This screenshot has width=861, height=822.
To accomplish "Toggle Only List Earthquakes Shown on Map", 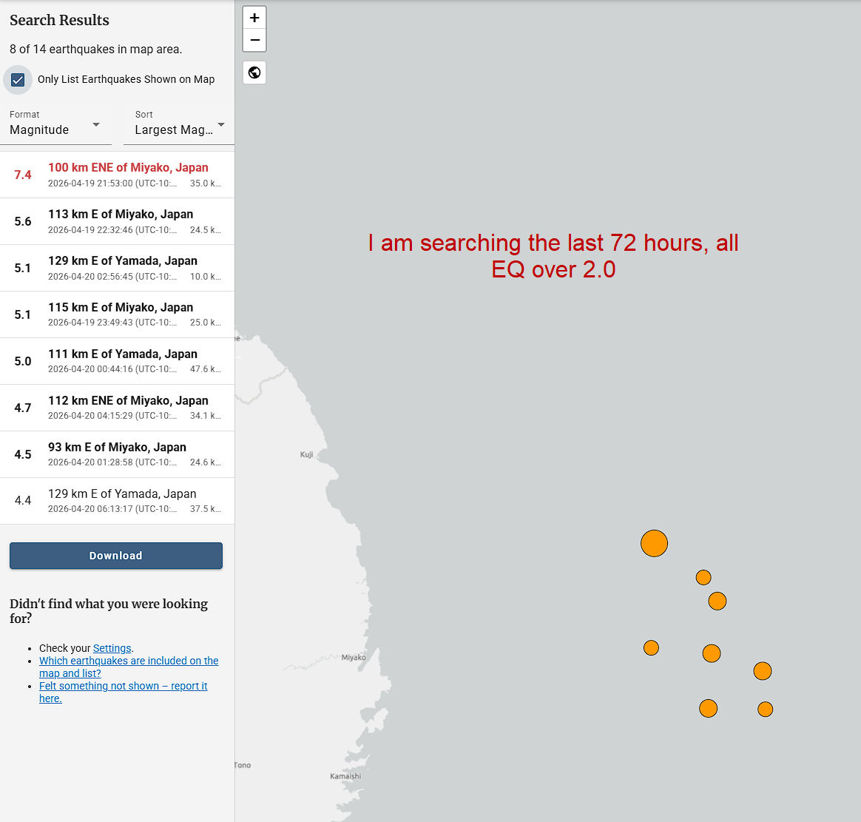I will [18, 80].
